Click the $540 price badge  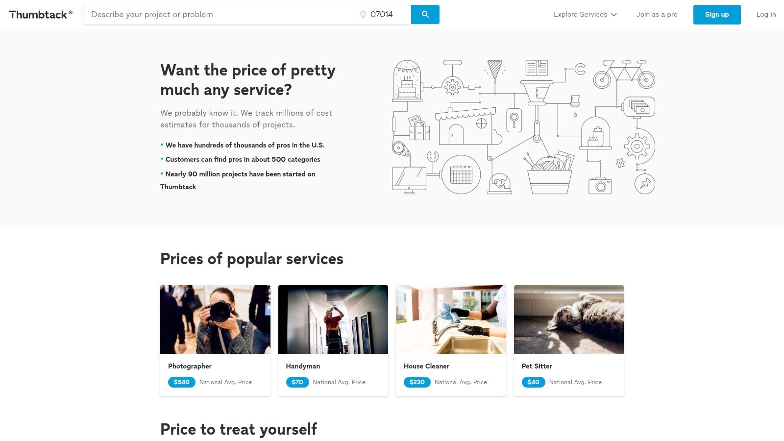click(182, 382)
